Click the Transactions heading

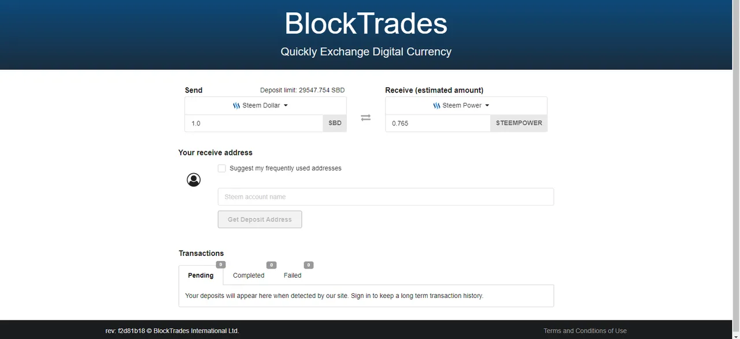tap(201, 254)
